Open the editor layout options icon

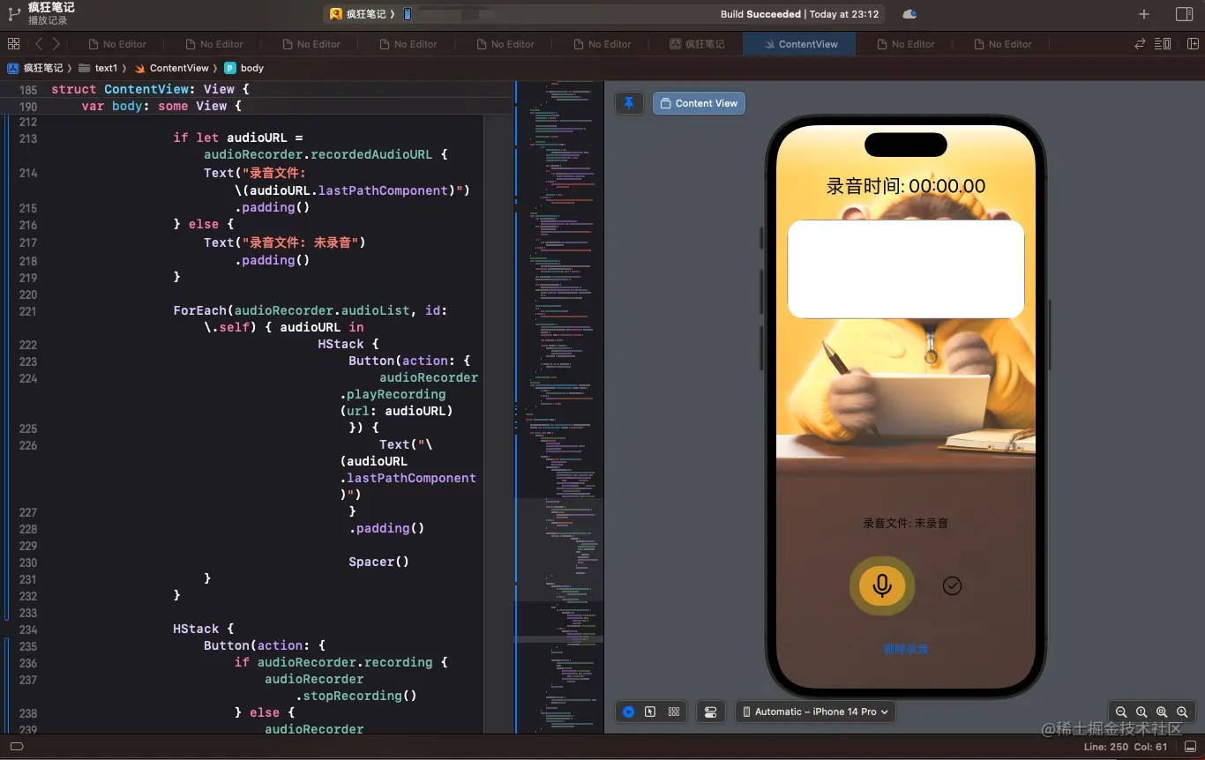coord(1163,43)
